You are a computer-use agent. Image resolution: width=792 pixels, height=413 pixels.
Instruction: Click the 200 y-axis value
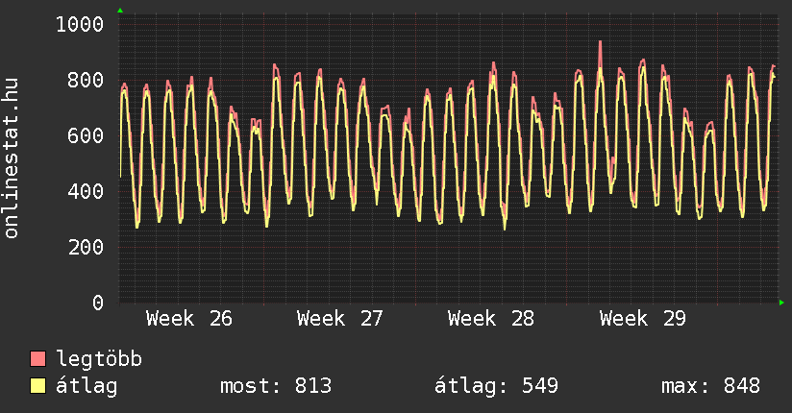point(86,247)
